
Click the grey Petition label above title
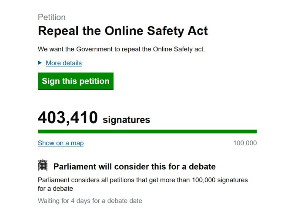pyautogui.click(x=52, y=17)
